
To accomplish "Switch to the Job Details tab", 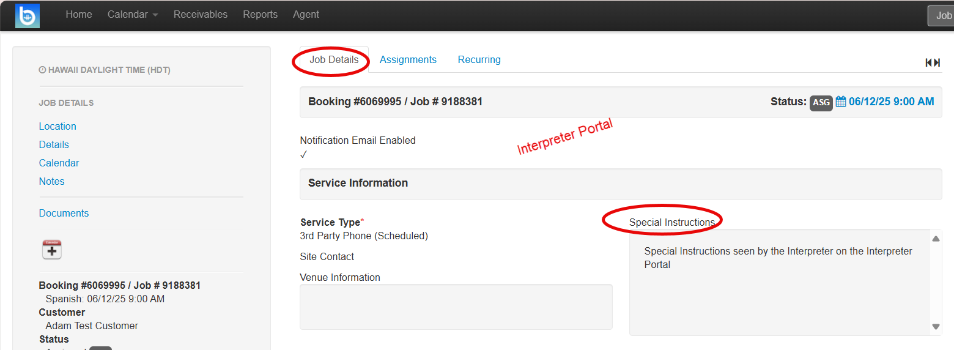I will click(334, 60).
